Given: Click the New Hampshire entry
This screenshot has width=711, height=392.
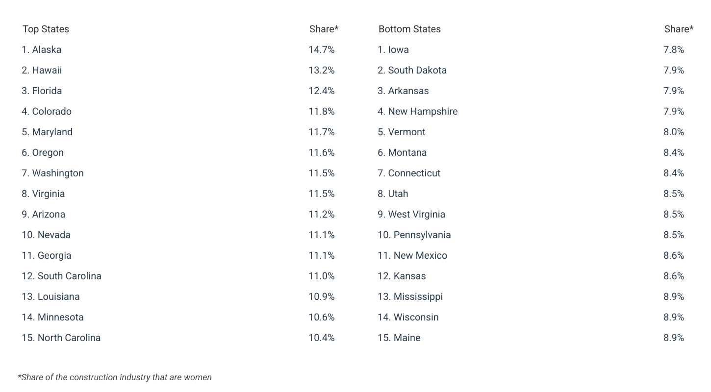Looking at the screenshot, I should pos(417,111).
